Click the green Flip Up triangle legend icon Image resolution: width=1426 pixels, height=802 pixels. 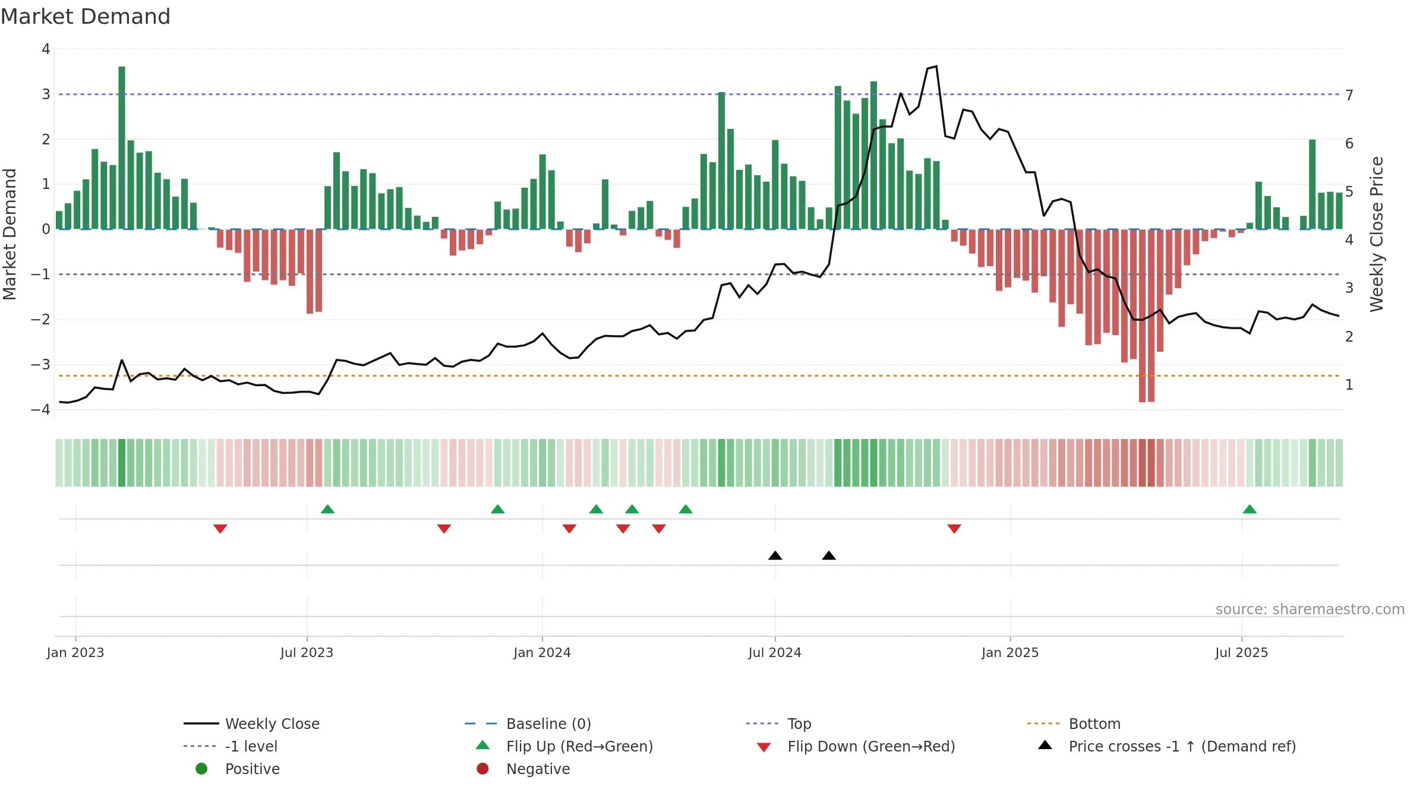[483, 745]
